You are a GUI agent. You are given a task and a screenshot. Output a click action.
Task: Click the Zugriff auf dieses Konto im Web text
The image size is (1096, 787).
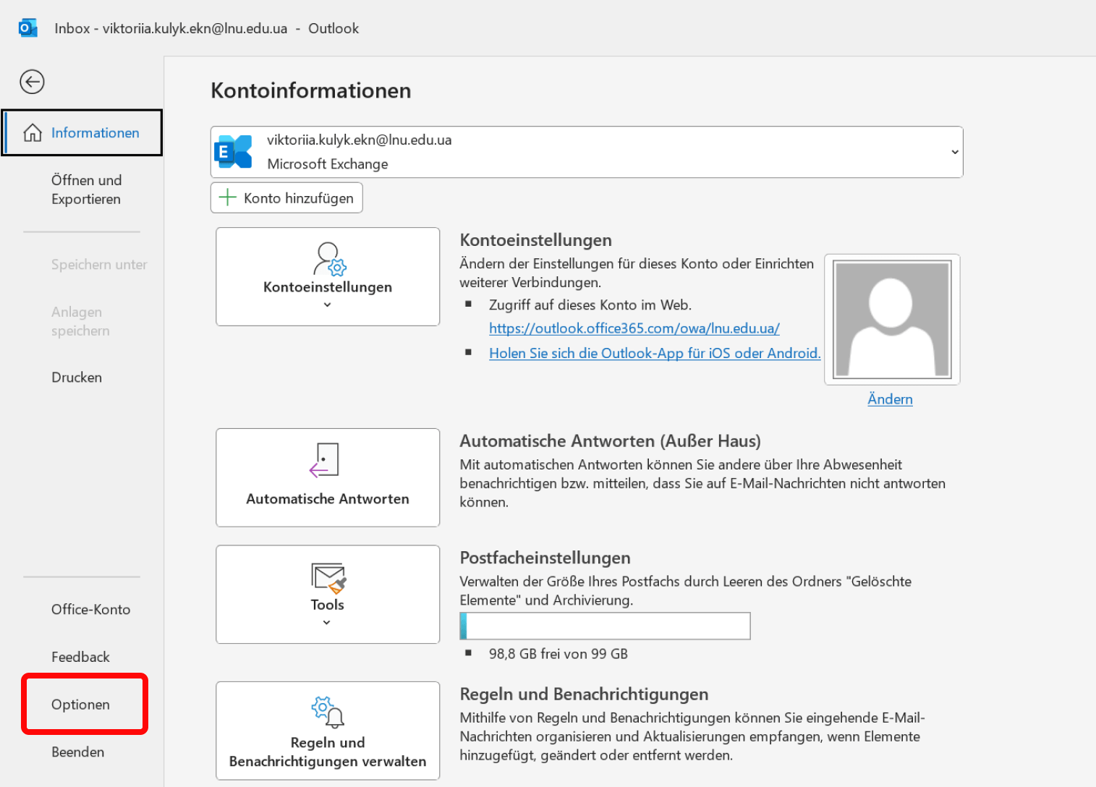(590, 305)
